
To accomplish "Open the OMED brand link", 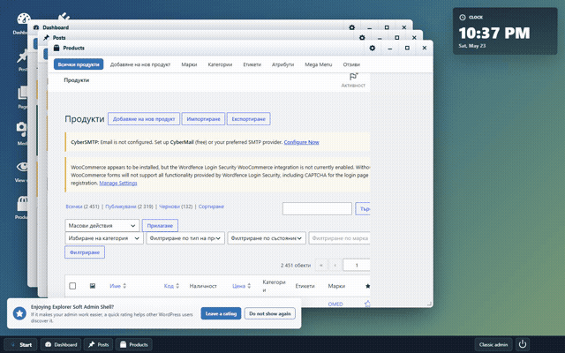I will coord(335,304).
